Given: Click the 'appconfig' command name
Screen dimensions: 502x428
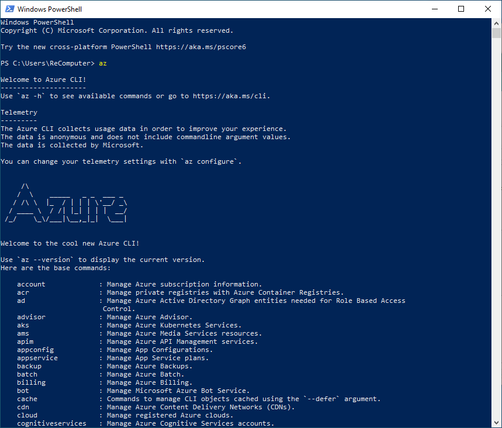Looking at the screenshot, I should tap(35, 350).
